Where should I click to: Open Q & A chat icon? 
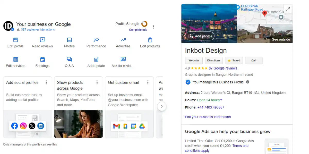click(x=69, y=59)
